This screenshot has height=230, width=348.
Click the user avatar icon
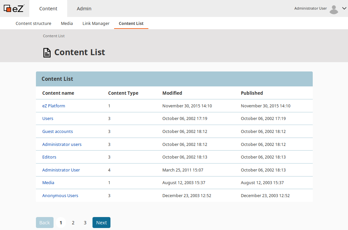pos(333,8)
